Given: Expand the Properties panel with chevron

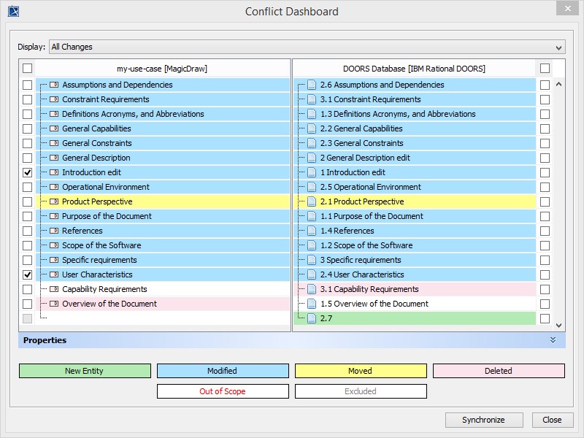Looking at the screenshot, I should pos(553,340).
